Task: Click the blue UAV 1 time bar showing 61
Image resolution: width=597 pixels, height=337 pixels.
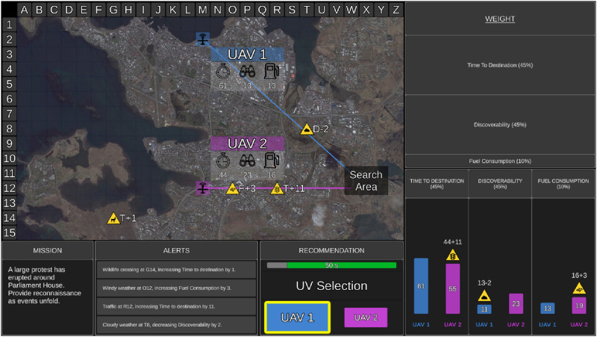Action: 421,286
